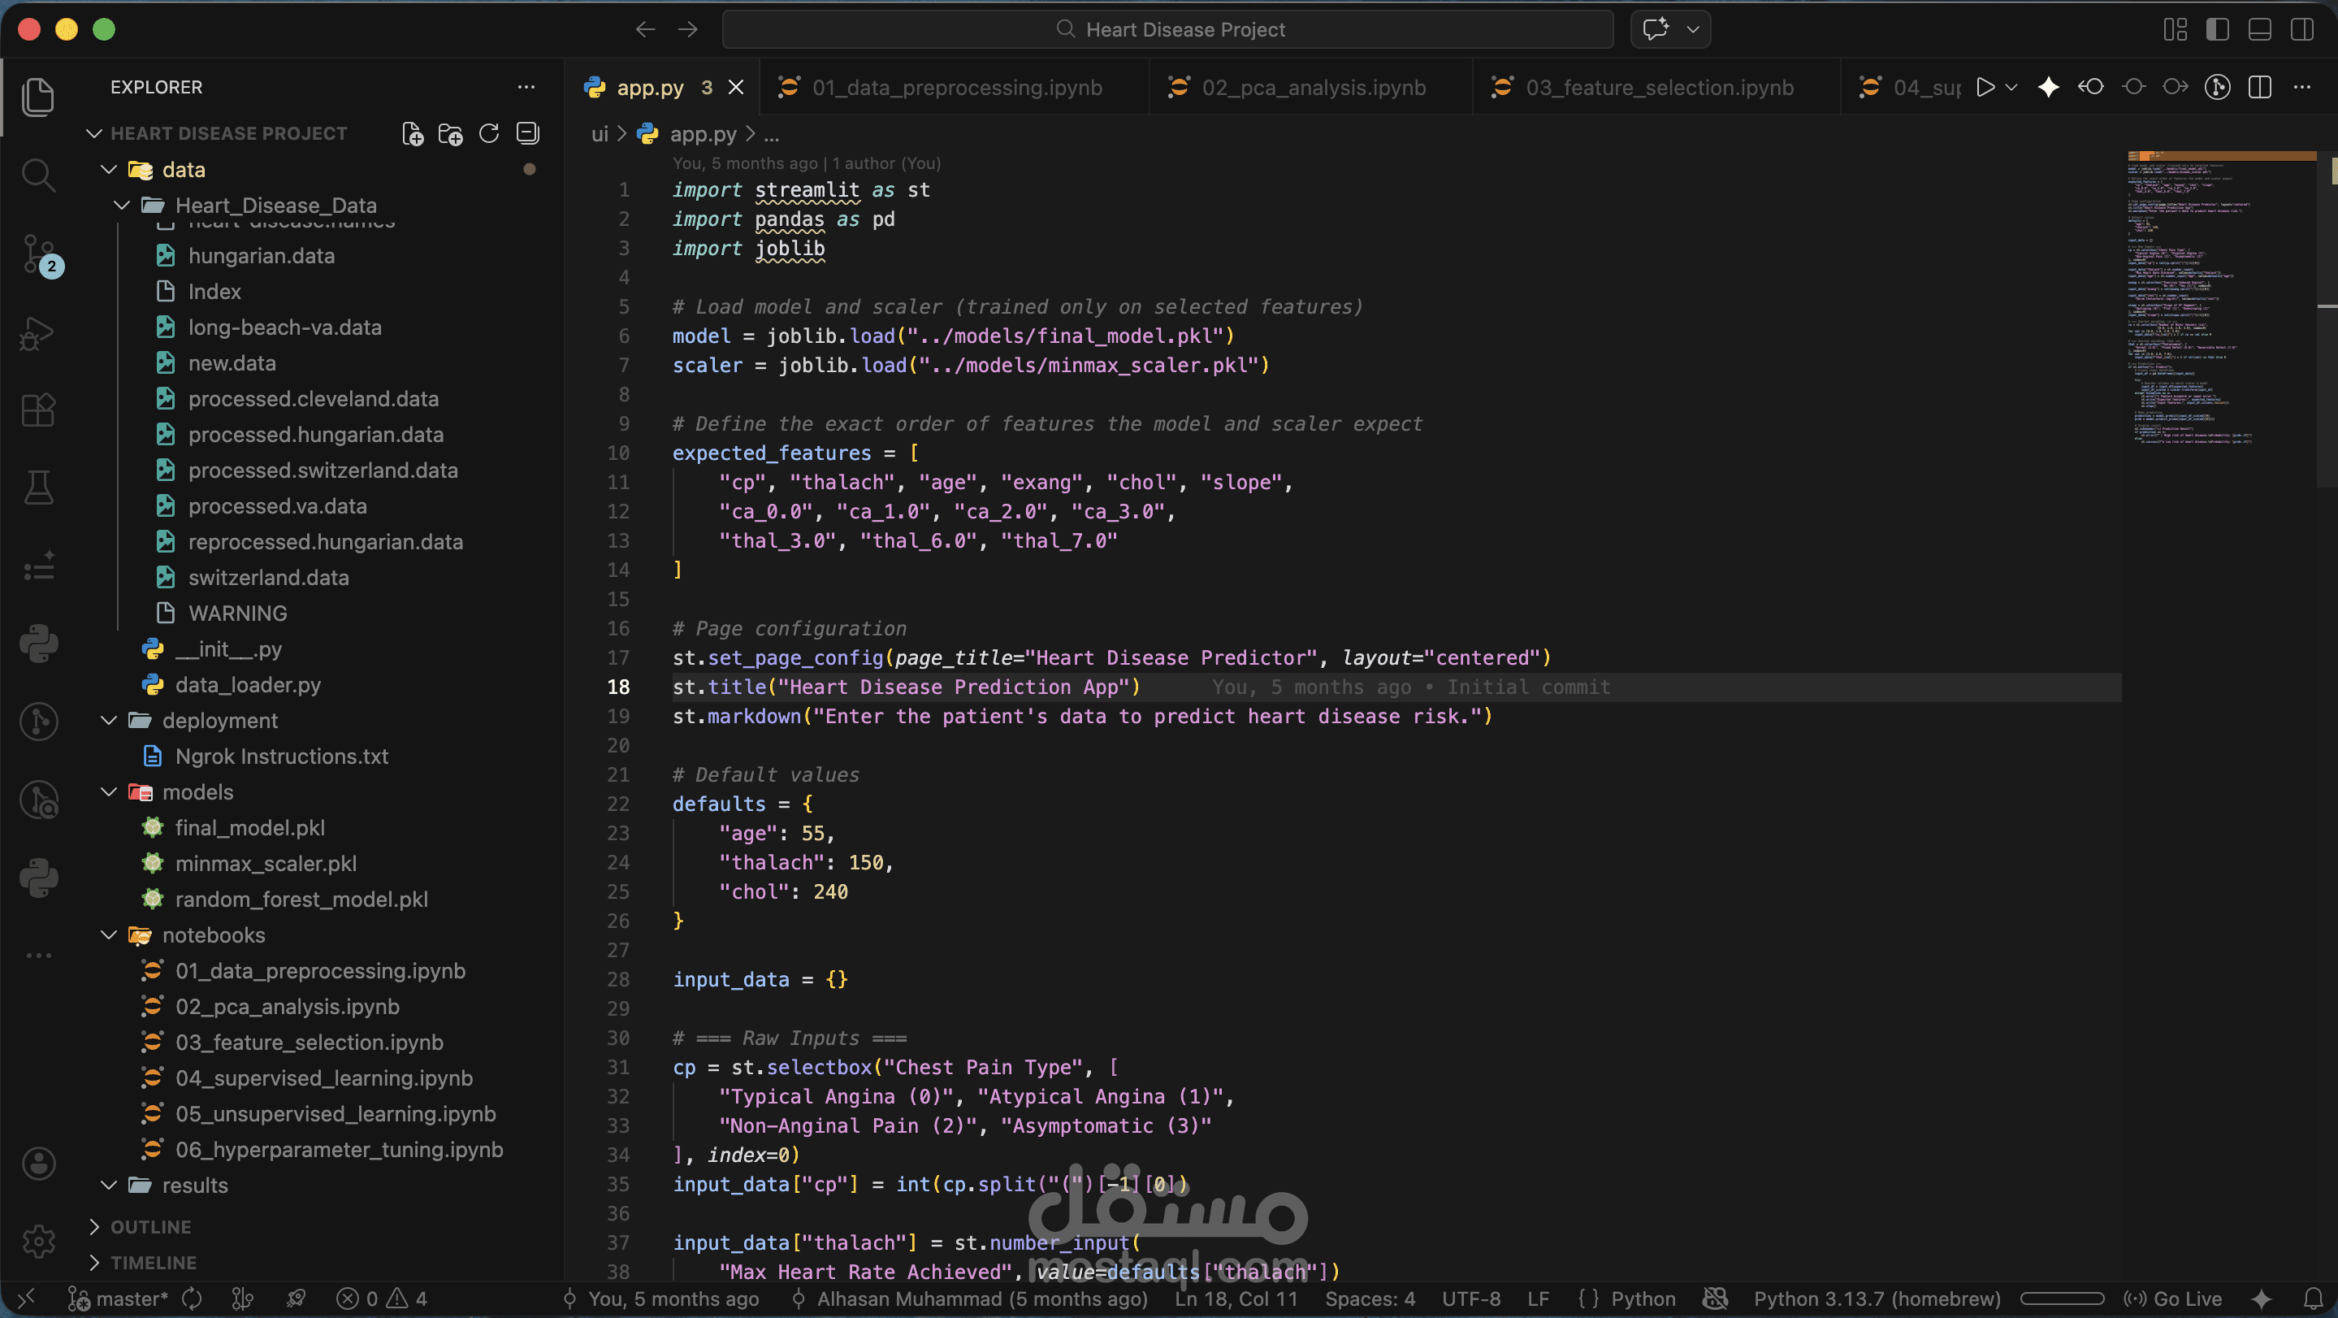Viewport: 2338px width, 1318px height.
Task: Open run button dropdown arrow
Action: (2011, 87)
